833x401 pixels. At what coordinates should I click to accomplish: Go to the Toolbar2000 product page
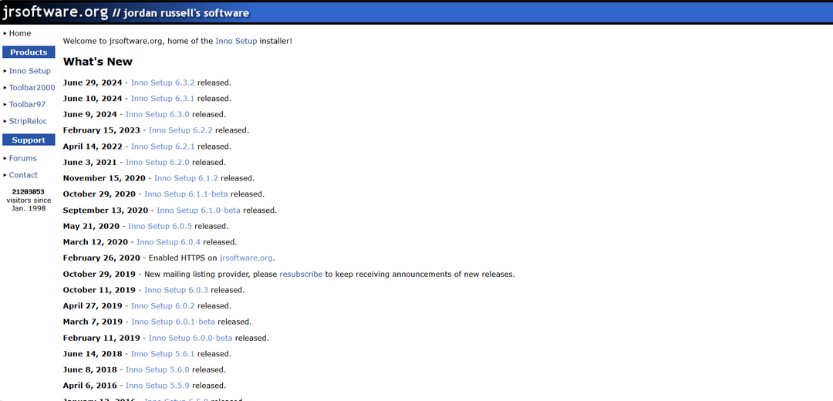[x=32, y=88]
